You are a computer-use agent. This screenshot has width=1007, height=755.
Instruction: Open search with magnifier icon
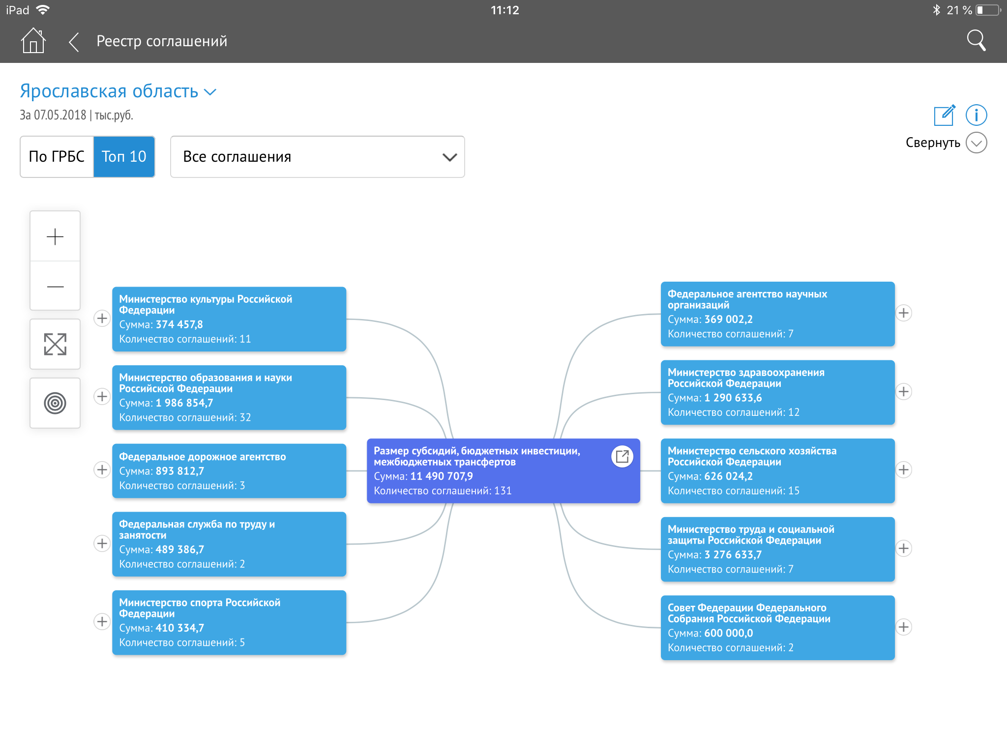[x=976, y=41]
